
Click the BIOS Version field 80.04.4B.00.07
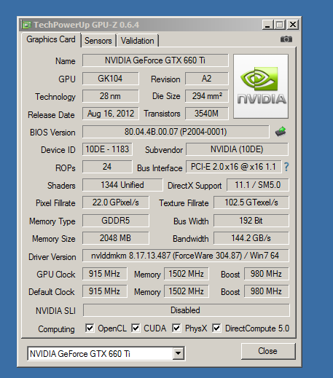click(176, 132)
